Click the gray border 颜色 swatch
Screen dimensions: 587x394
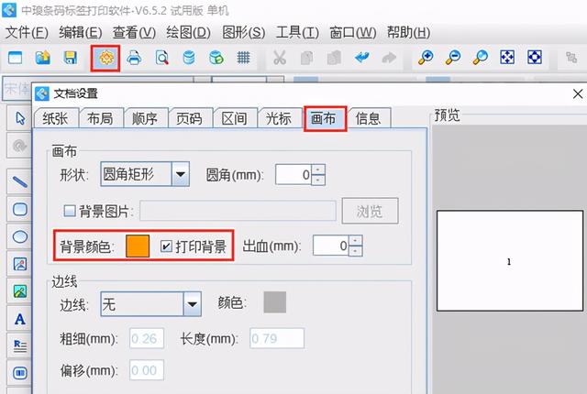click(274, 302)
